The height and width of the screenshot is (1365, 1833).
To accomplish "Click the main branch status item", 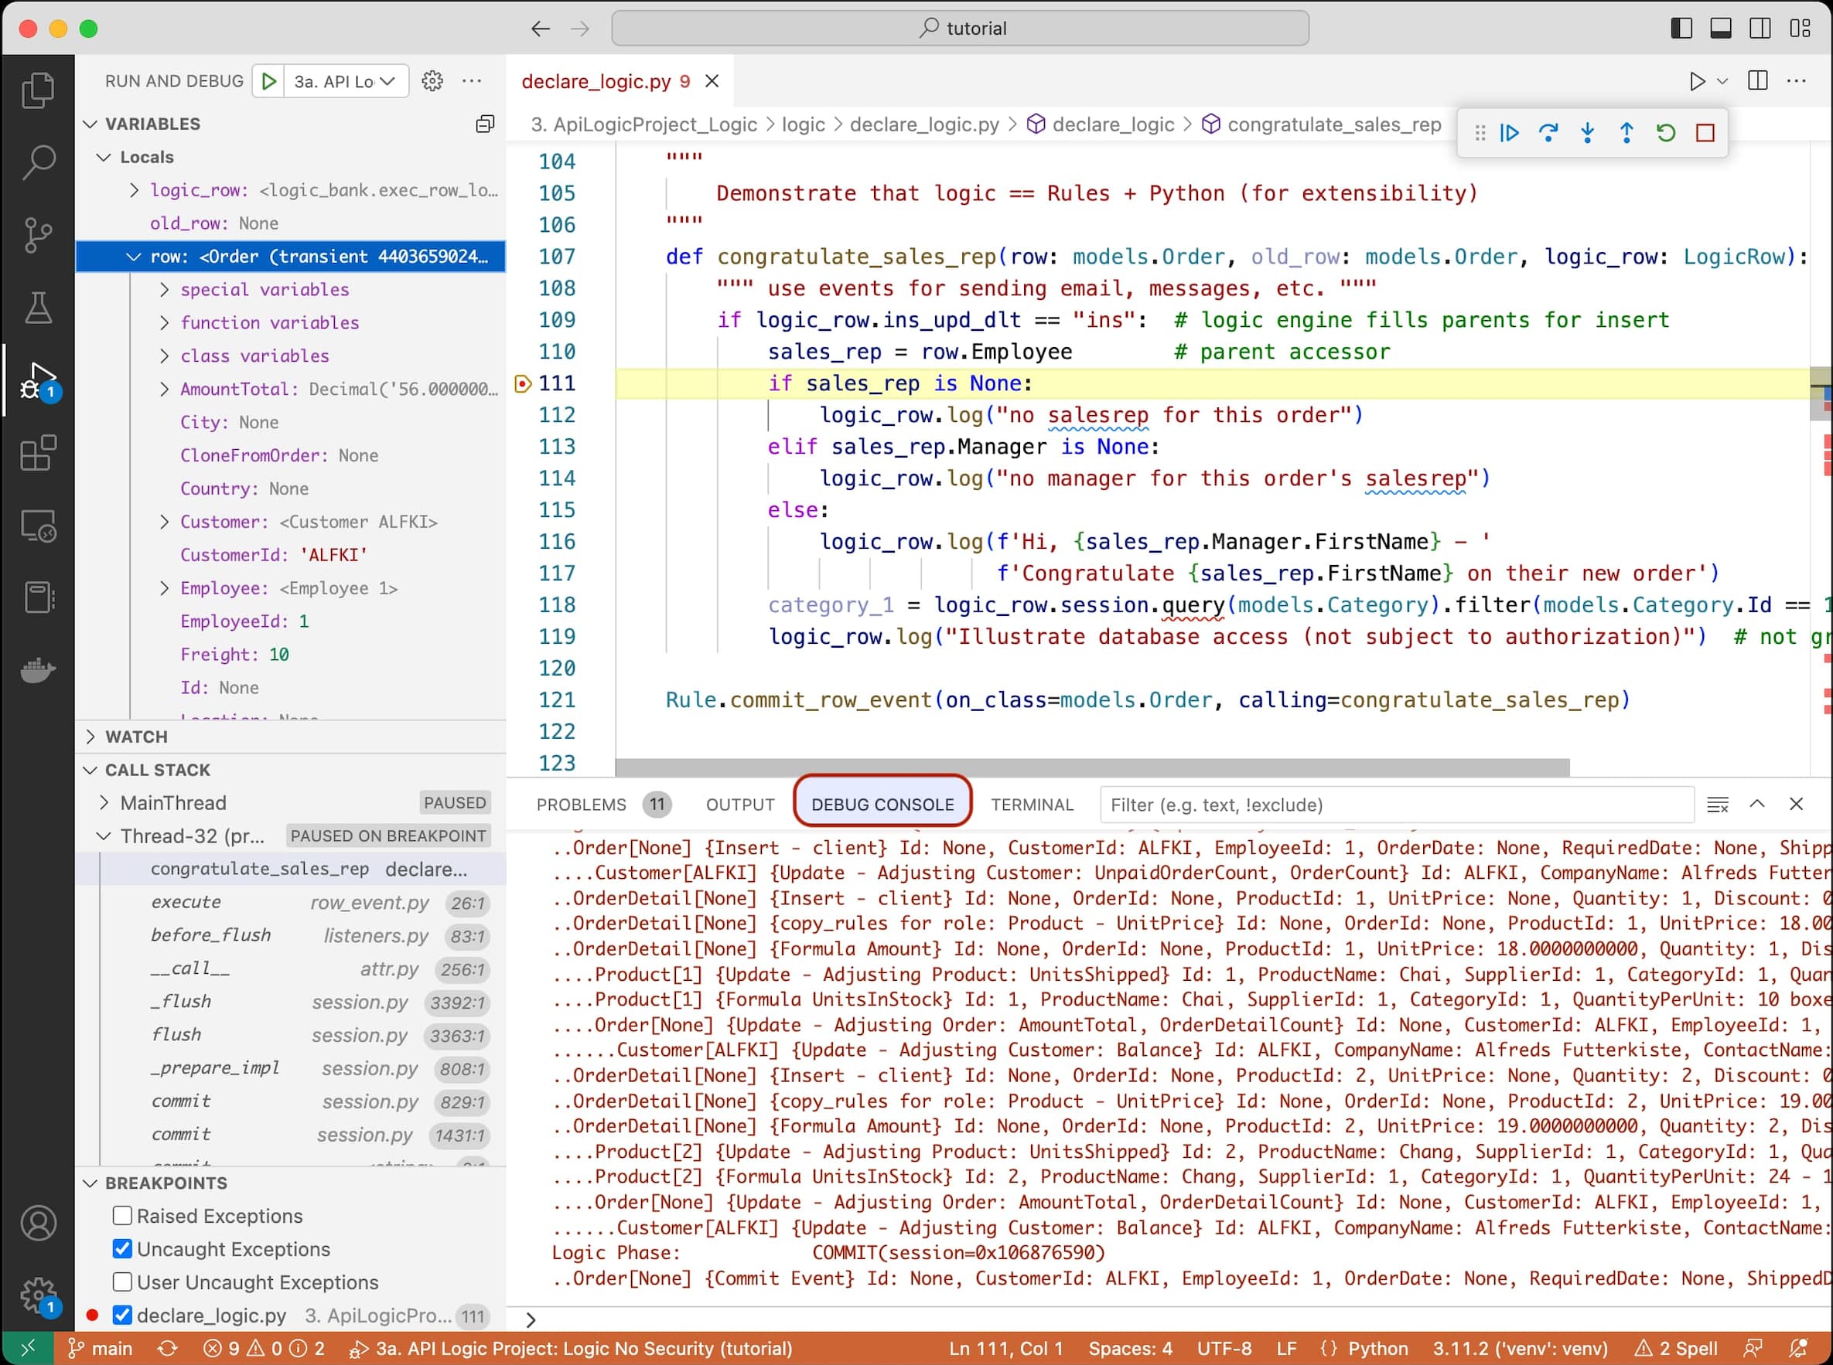I will [x=100, y=1349].
